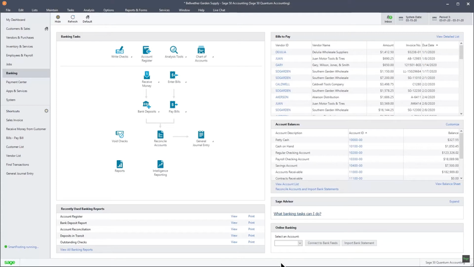Open View All Banking Reports link

[x=76, y=250]
